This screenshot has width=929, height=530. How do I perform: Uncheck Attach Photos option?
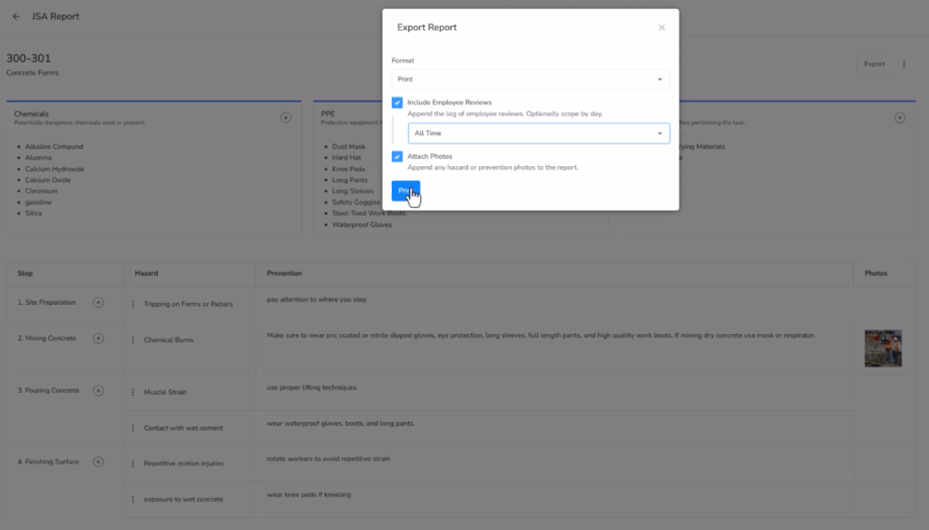(397, 156)
